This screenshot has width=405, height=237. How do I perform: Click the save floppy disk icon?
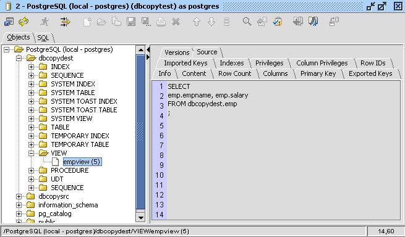131,22
